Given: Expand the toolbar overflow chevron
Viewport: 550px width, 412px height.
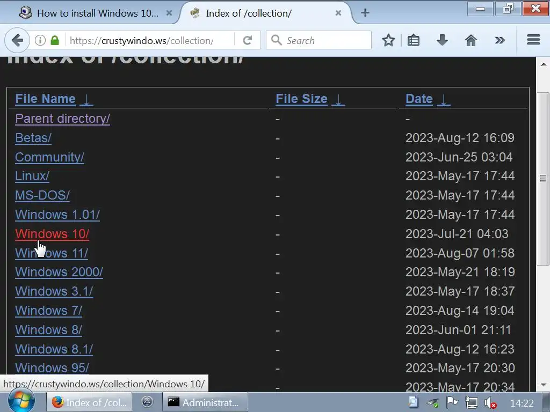Looking at the screenshot, I should 500,40.
